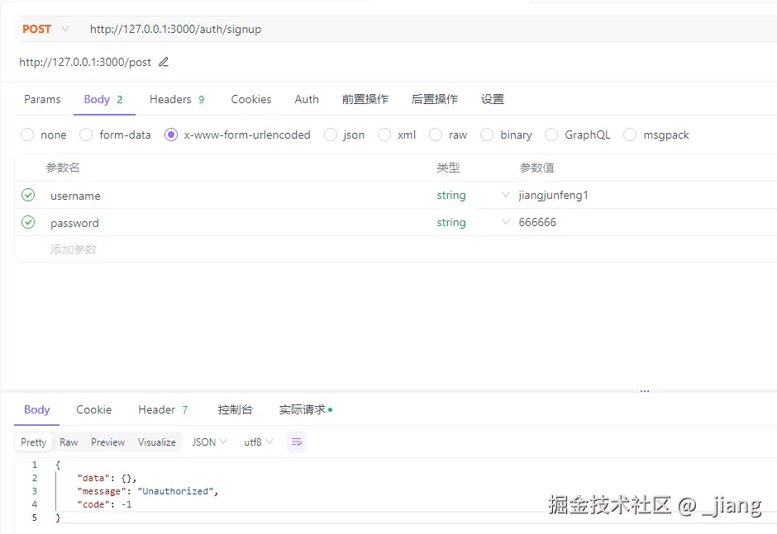Switch to the Params tab
The height and width of the screenshot is (534, 777).
point(42,100)
